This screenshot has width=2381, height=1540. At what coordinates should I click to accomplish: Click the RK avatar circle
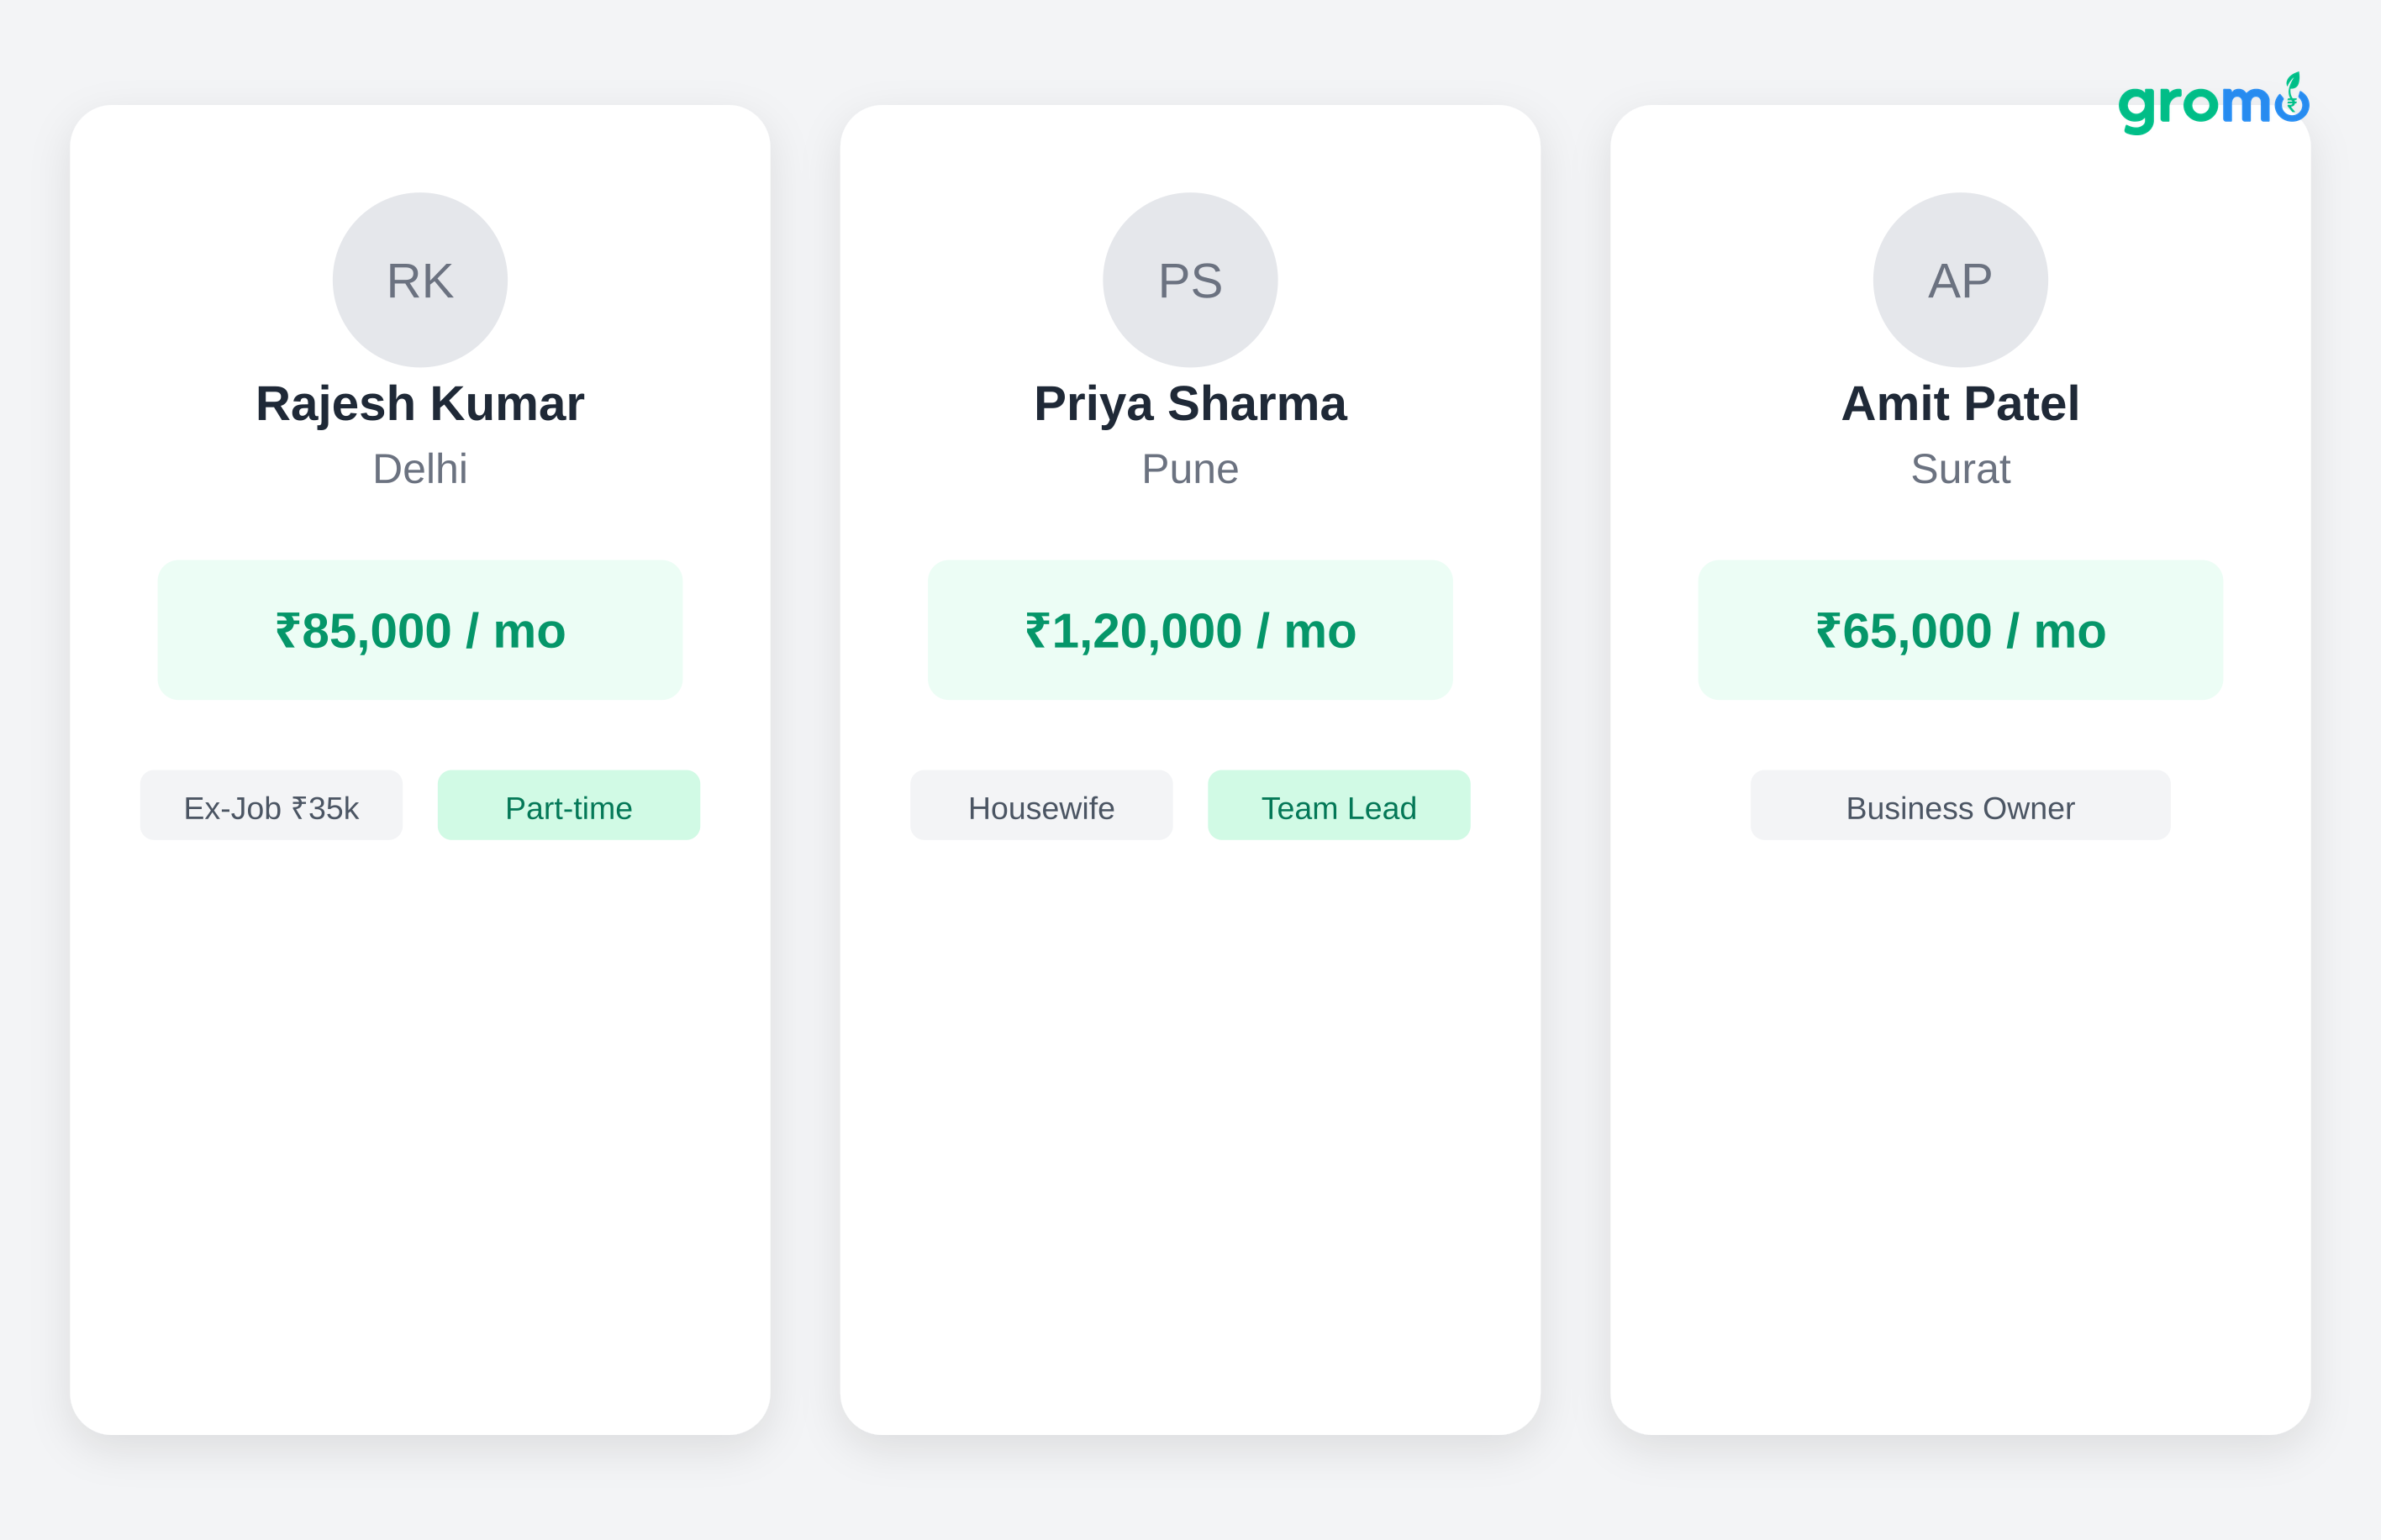pyautogui.click(x=420, y=280)
